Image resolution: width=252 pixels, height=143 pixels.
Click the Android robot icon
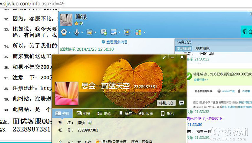click(x=219, y=91)
